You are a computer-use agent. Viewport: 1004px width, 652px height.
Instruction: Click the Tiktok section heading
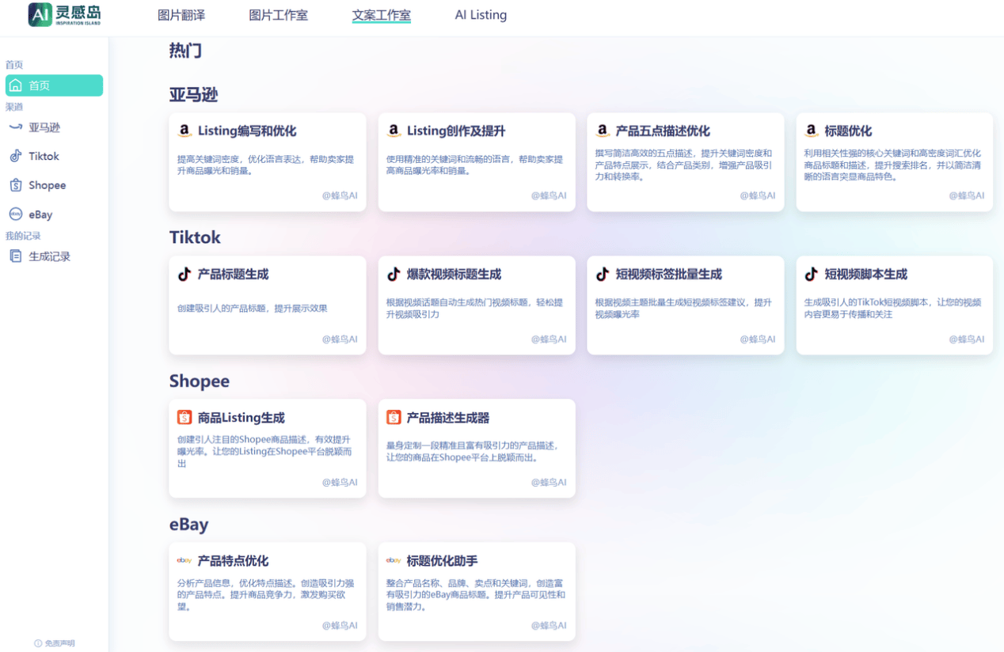tap(195, 237)
